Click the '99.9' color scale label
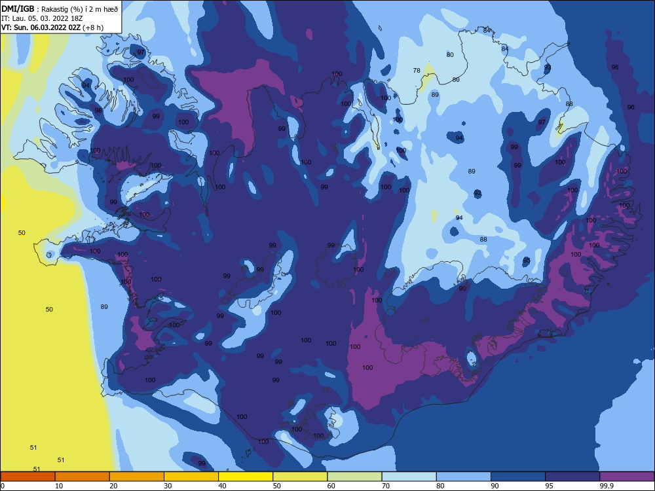The width and height of the screenshot is (655, 491). (607, 486)
